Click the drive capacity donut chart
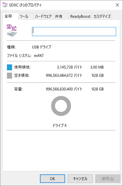 pos(61,106)
